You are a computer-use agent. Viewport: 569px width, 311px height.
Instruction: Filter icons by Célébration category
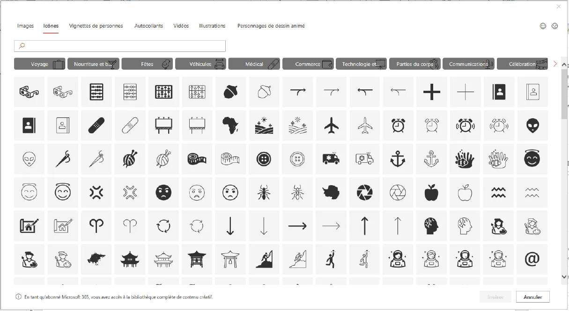[522, 64]
